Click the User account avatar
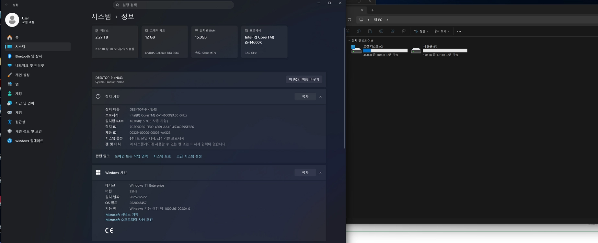This screenshot has width=598, height=243. click(12, 20)
